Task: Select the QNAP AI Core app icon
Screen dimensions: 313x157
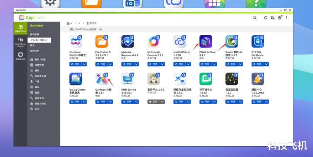Action: click(x=205, y=41)
